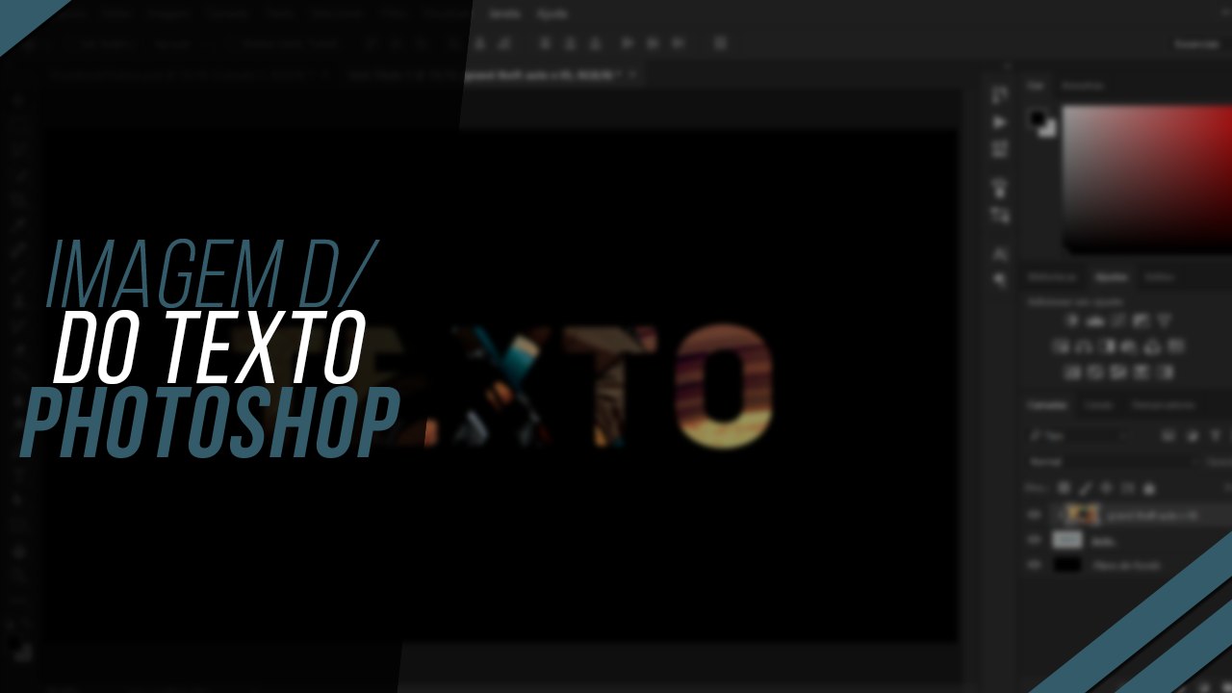Toggle visibility of the black background layer
1232x693 pixels.
[x=1036, y=565]
